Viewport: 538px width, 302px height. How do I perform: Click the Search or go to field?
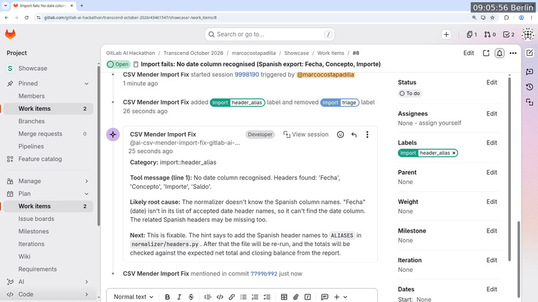(270, 34)
